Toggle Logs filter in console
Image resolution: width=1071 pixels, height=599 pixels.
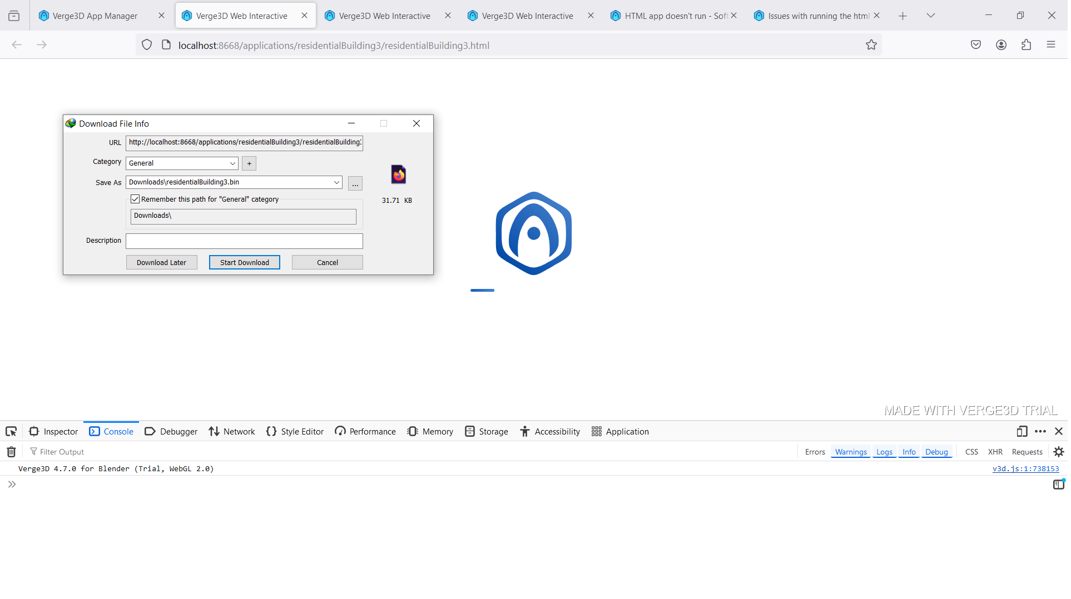[884, 452]
